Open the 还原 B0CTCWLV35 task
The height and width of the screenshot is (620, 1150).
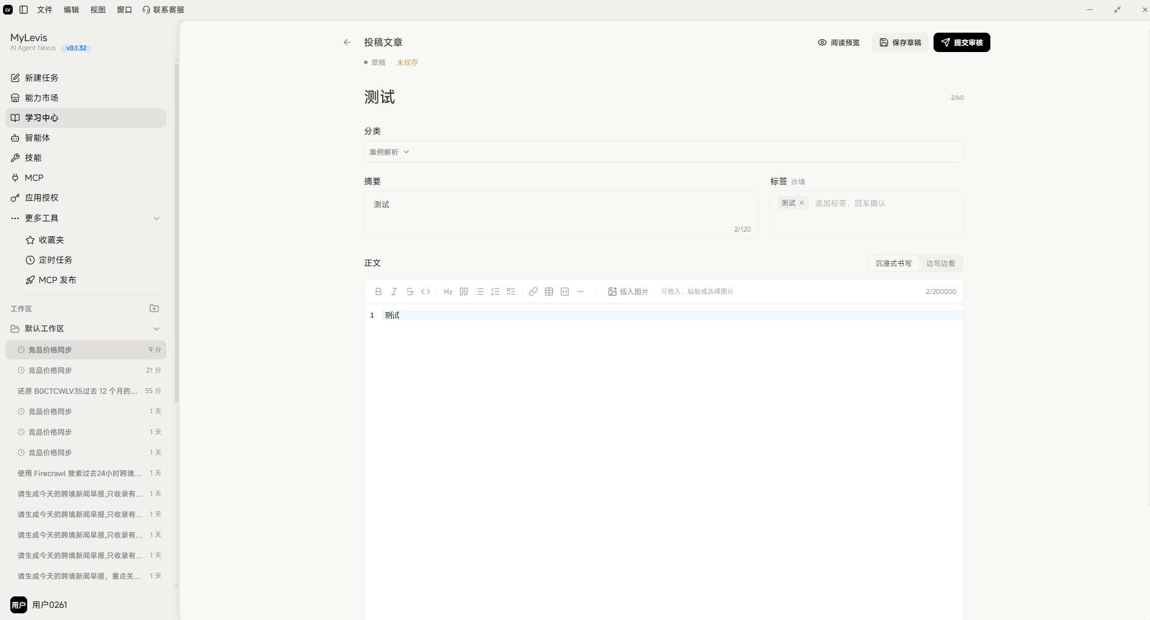click(86, 391)
